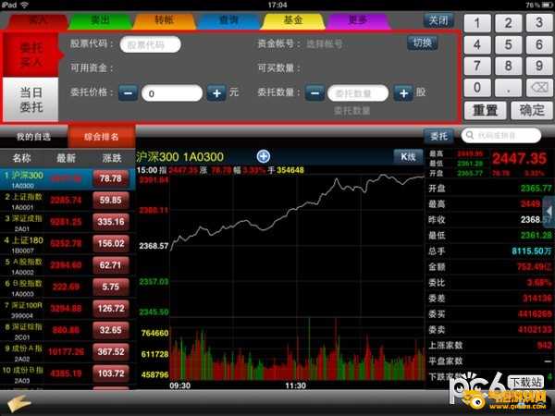Expand the right-side panel arrow handle

tap(549, 214)
